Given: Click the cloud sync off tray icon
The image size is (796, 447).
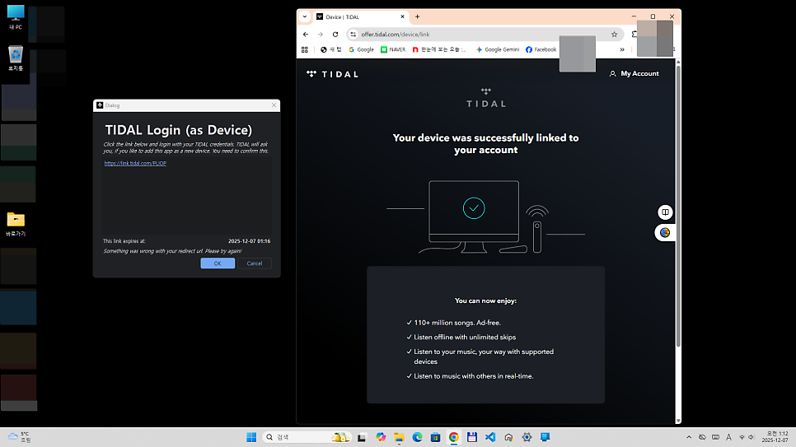Looking at the screenshot, I should pyautogui.click(x=702, y=437).
